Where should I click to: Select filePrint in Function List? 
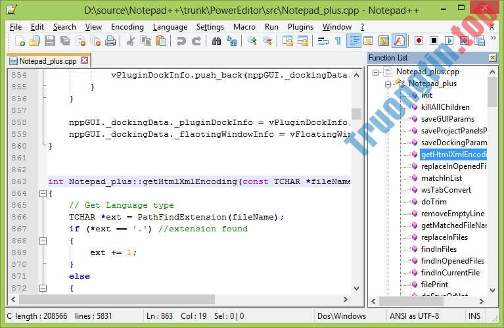coord(434,285)
